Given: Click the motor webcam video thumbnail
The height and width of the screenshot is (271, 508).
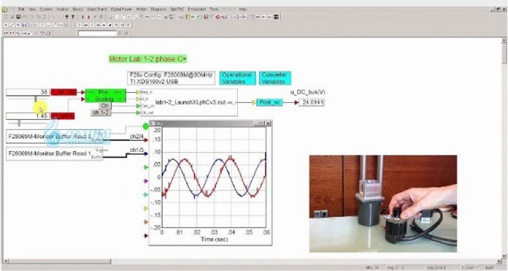Looking at the screenshot, I should [383, 204].
